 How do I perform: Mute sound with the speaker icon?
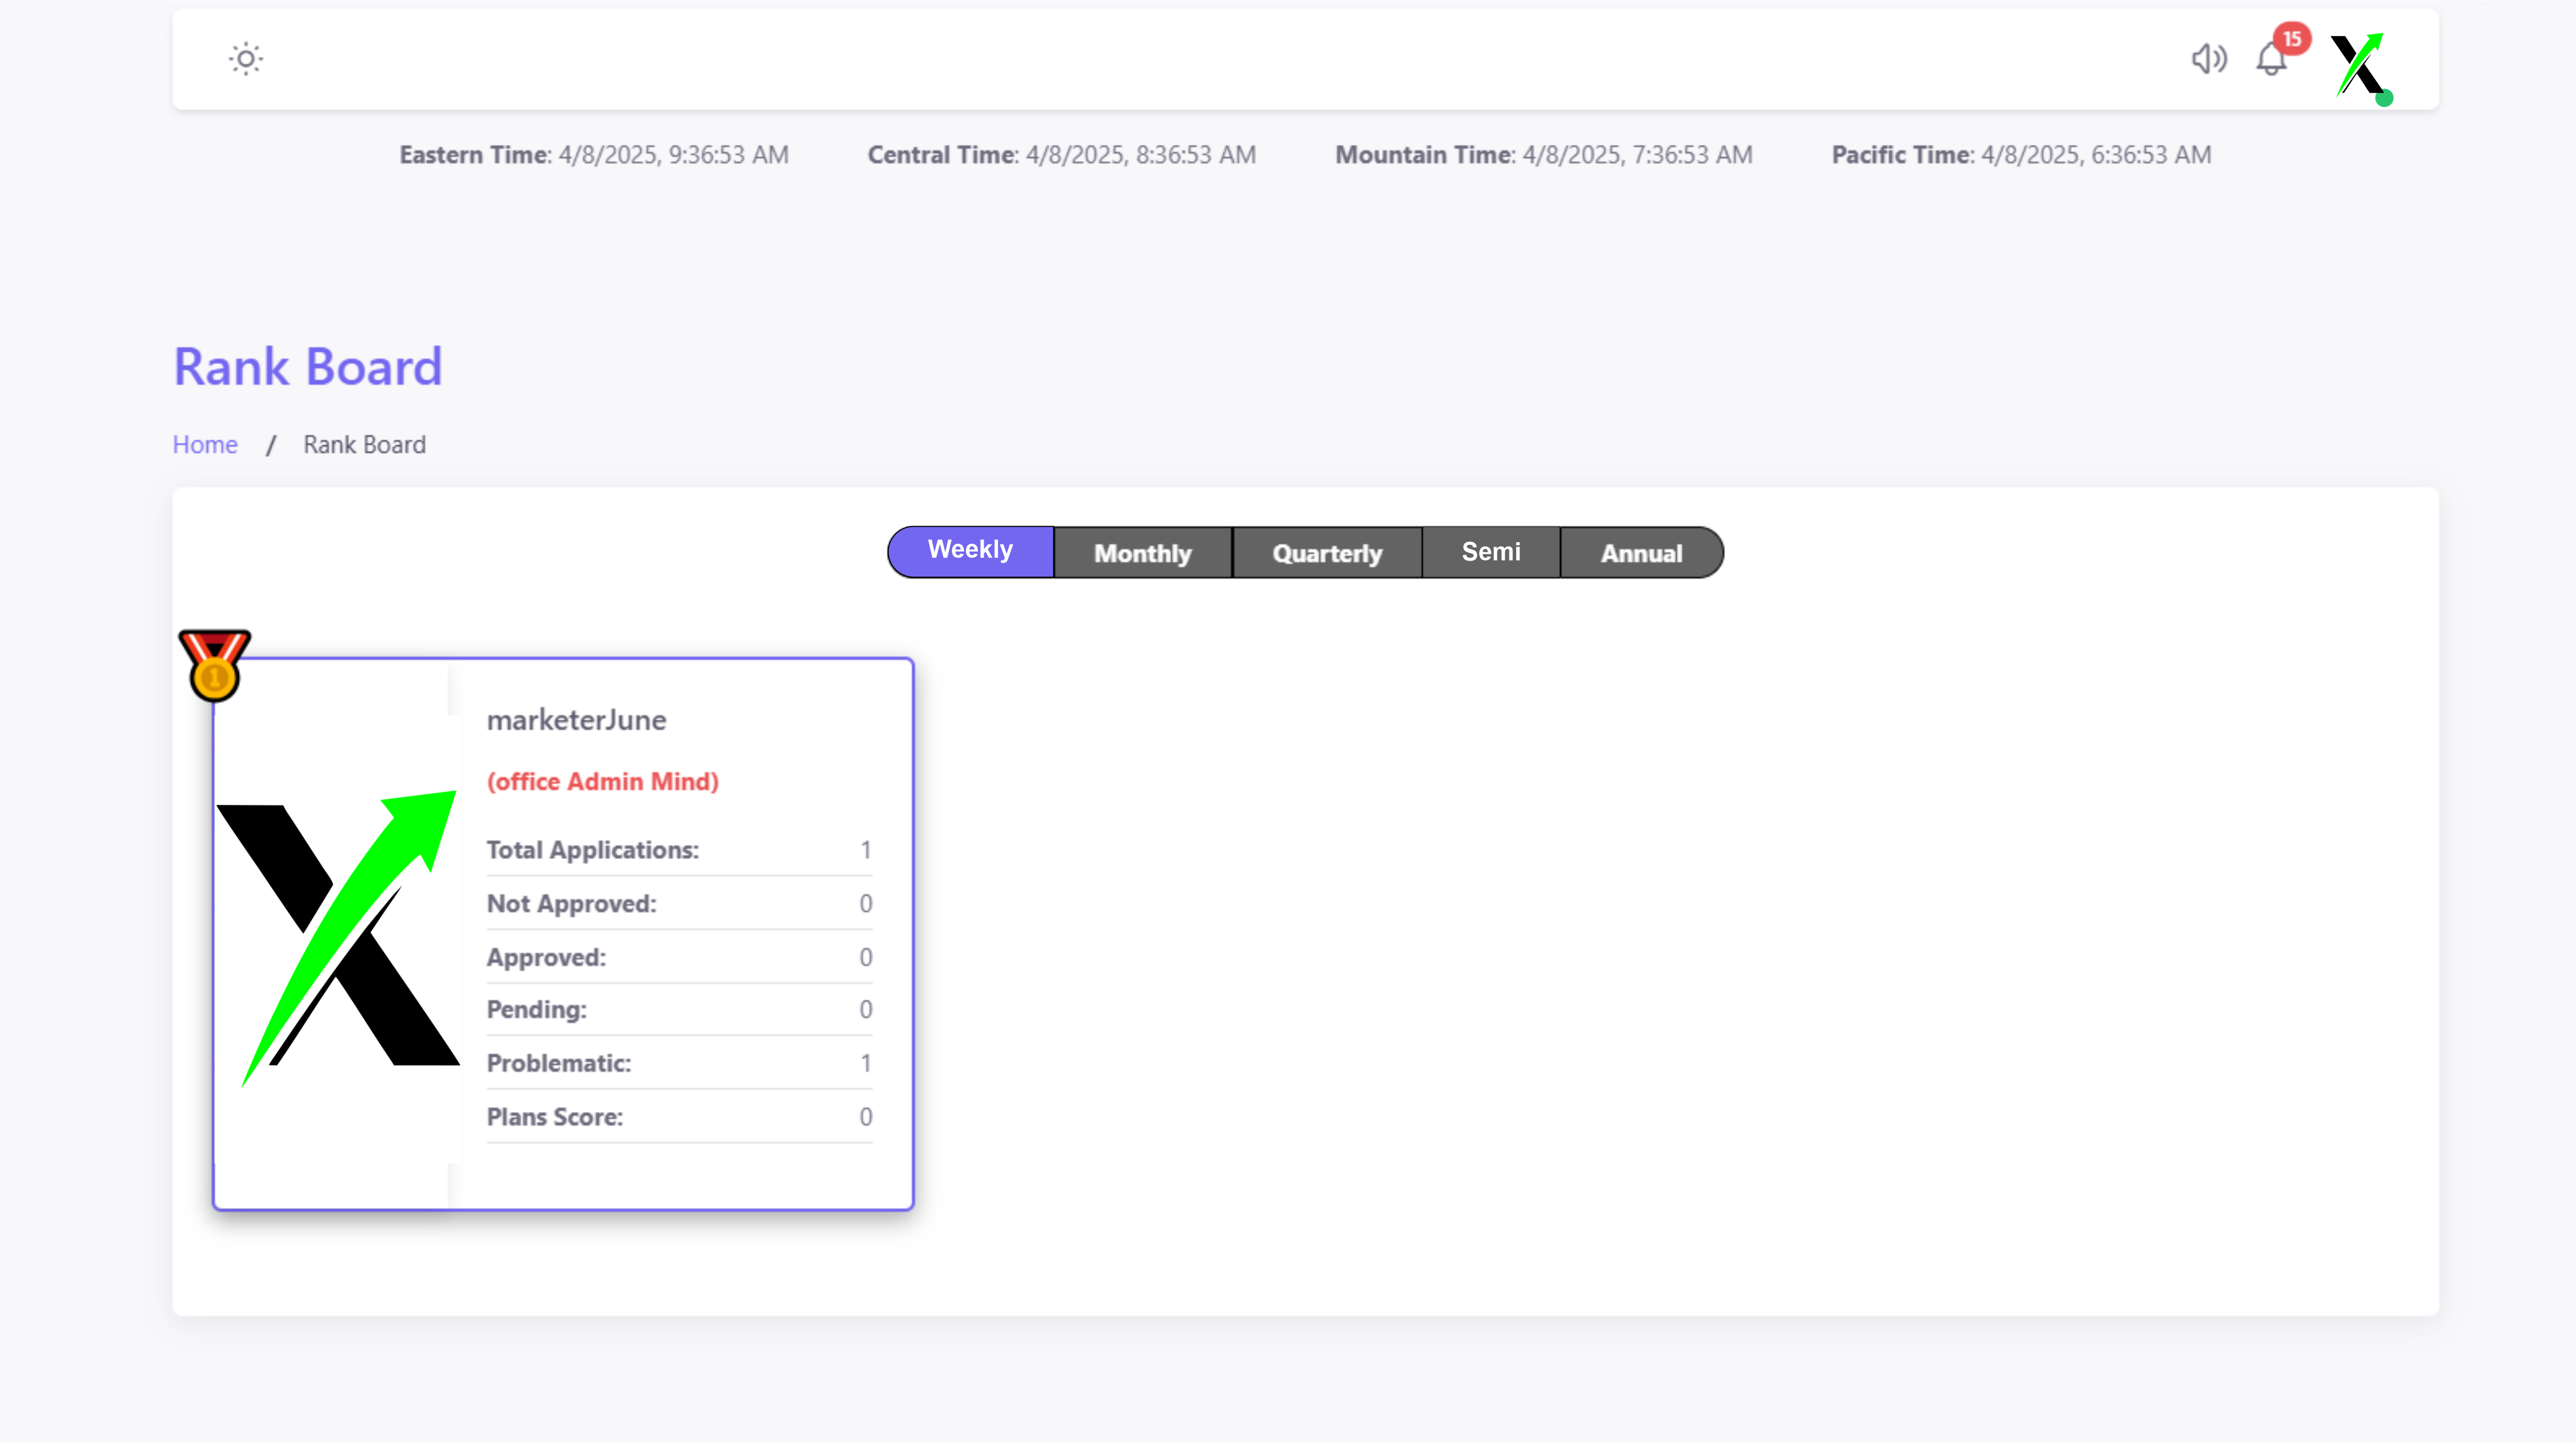click(x=2209, y=59)
